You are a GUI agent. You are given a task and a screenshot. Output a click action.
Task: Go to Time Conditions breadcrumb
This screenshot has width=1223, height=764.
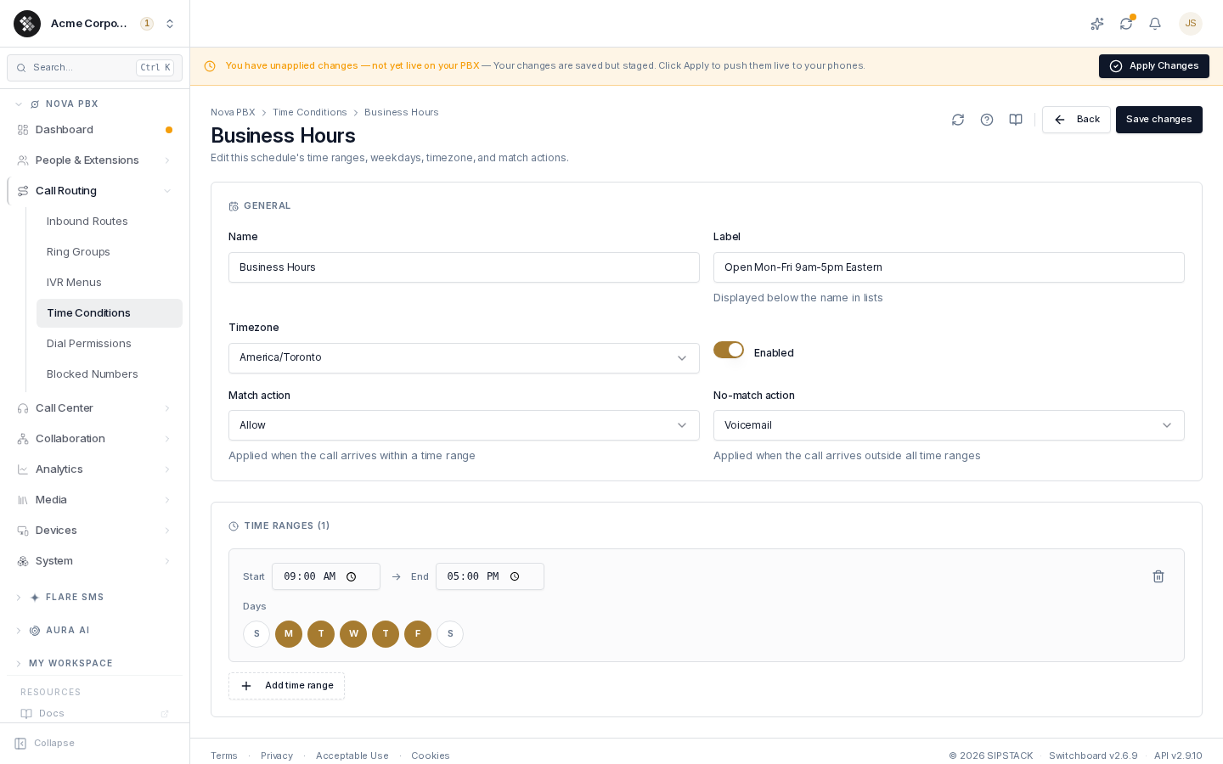(x=310, y=113)
